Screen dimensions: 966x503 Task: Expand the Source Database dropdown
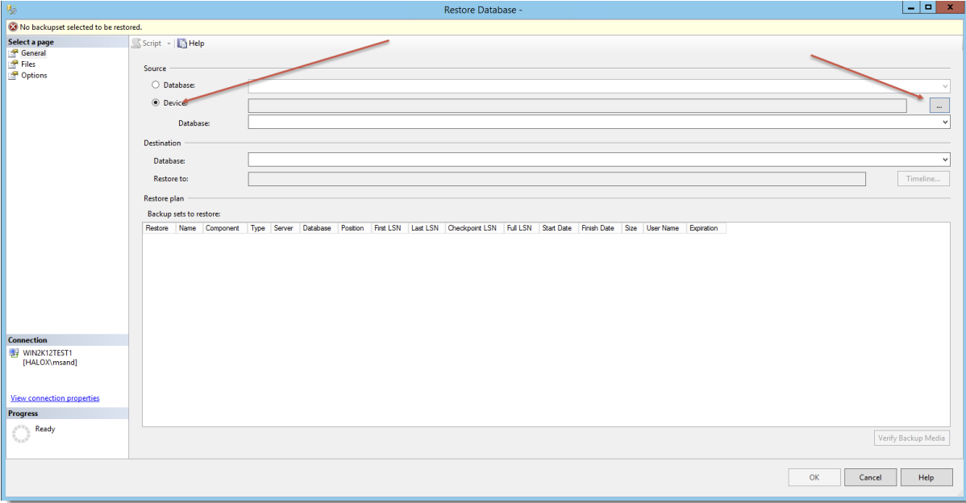coord(944,86)
